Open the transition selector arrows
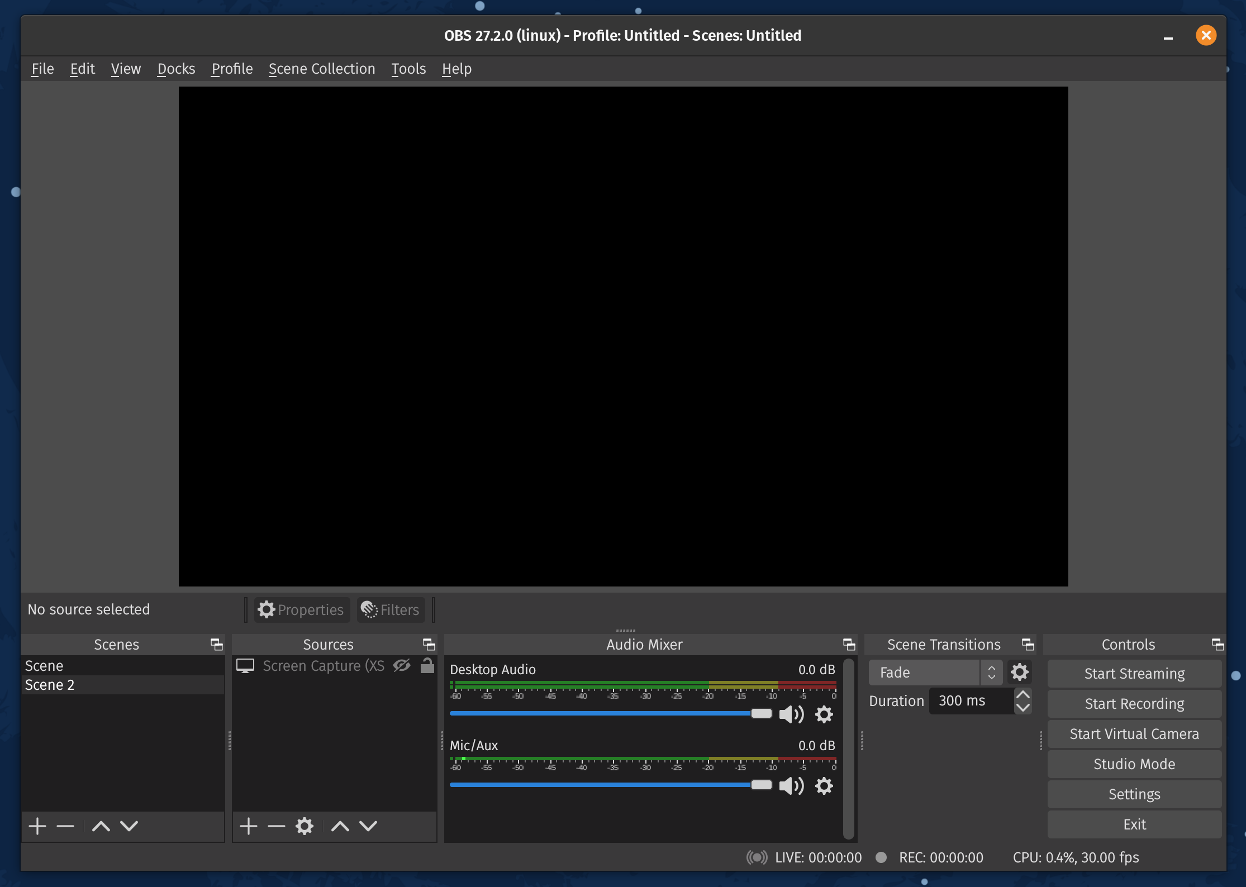The height and width of the screenshot is (887, 1246). coord(991,672)
